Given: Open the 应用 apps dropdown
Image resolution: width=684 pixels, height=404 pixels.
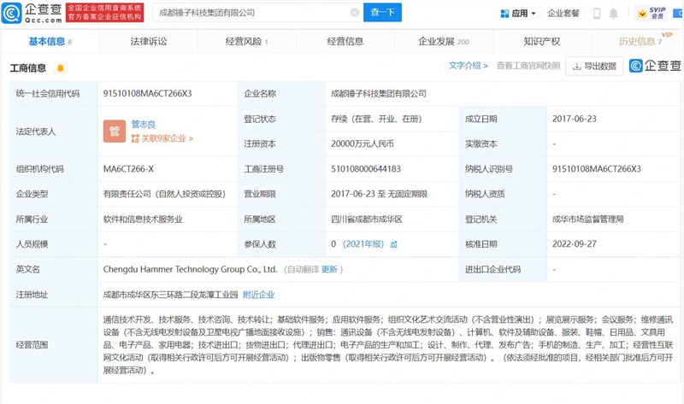Looking at the screenshot, I should [518, 14].
